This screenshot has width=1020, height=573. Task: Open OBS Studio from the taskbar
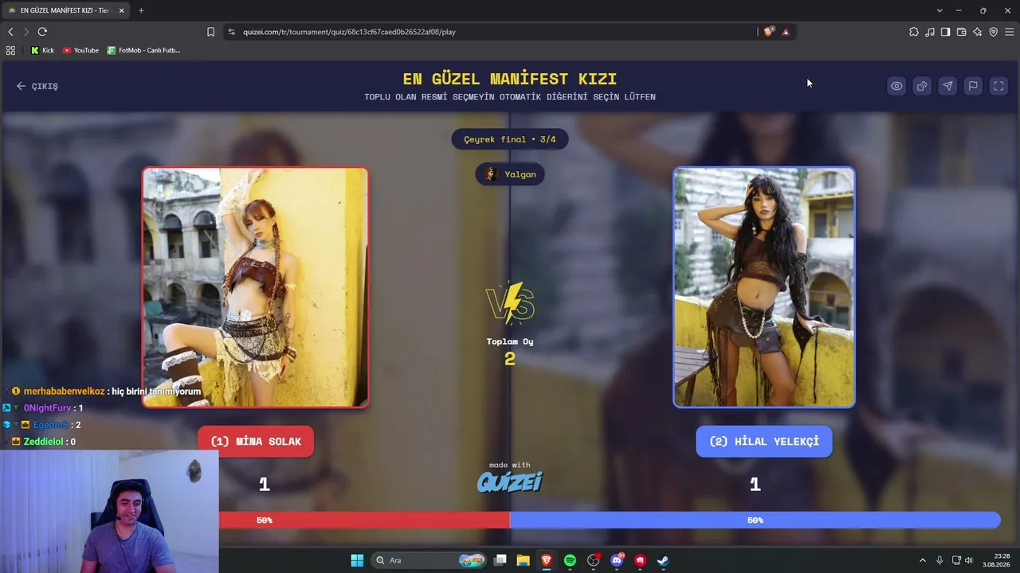tap(593, 560)
